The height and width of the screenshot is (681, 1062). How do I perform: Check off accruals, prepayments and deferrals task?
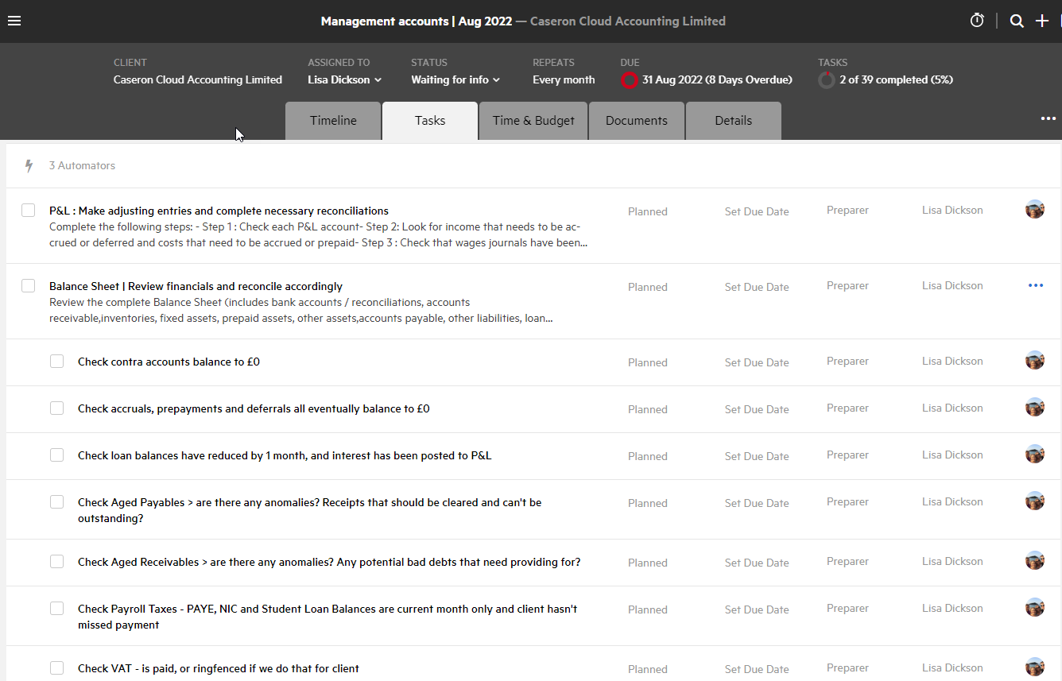click(x=57, y=408)
